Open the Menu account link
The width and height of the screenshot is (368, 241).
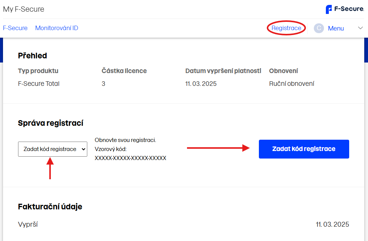(x=336, y=28)
